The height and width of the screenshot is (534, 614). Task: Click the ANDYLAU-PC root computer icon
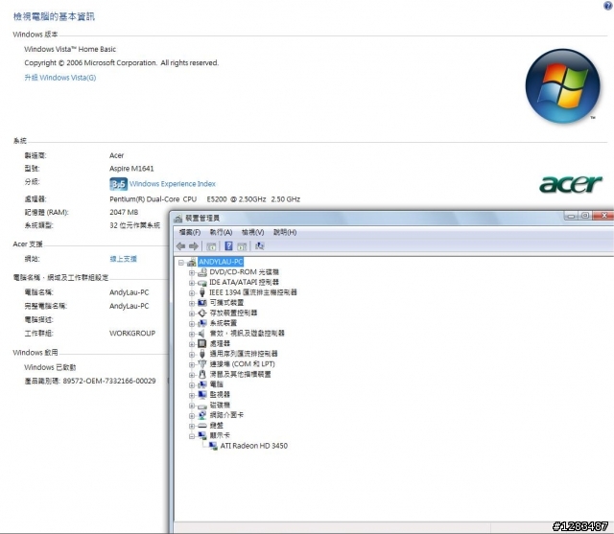point(192,262)
